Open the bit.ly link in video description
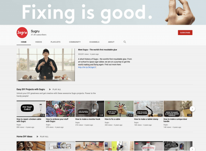 [87, 67]
